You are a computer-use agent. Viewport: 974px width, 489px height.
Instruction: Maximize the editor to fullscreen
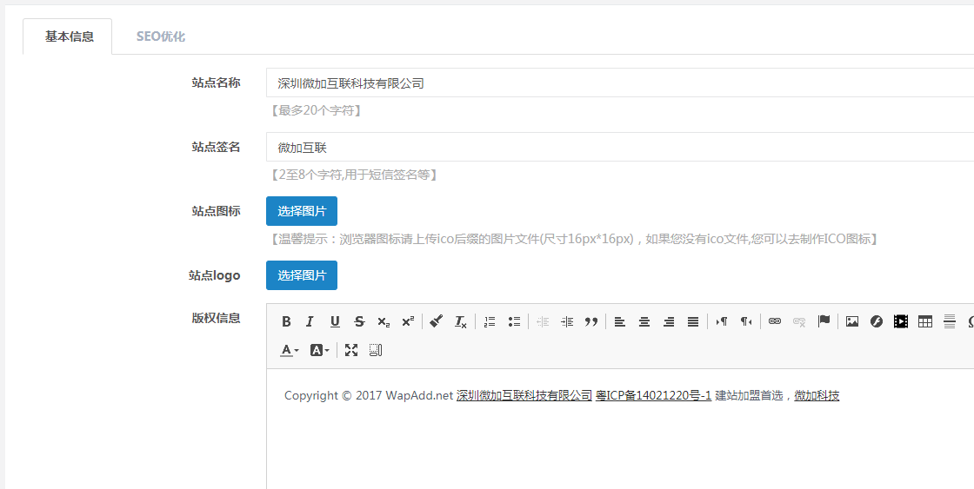(351, 350)
